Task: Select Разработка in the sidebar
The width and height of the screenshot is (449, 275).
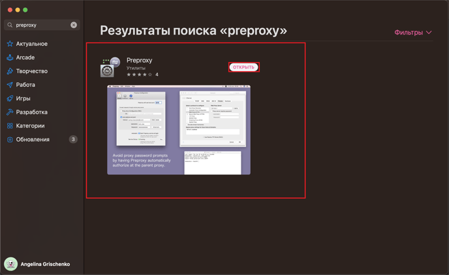Action: [x=32, y=112]
